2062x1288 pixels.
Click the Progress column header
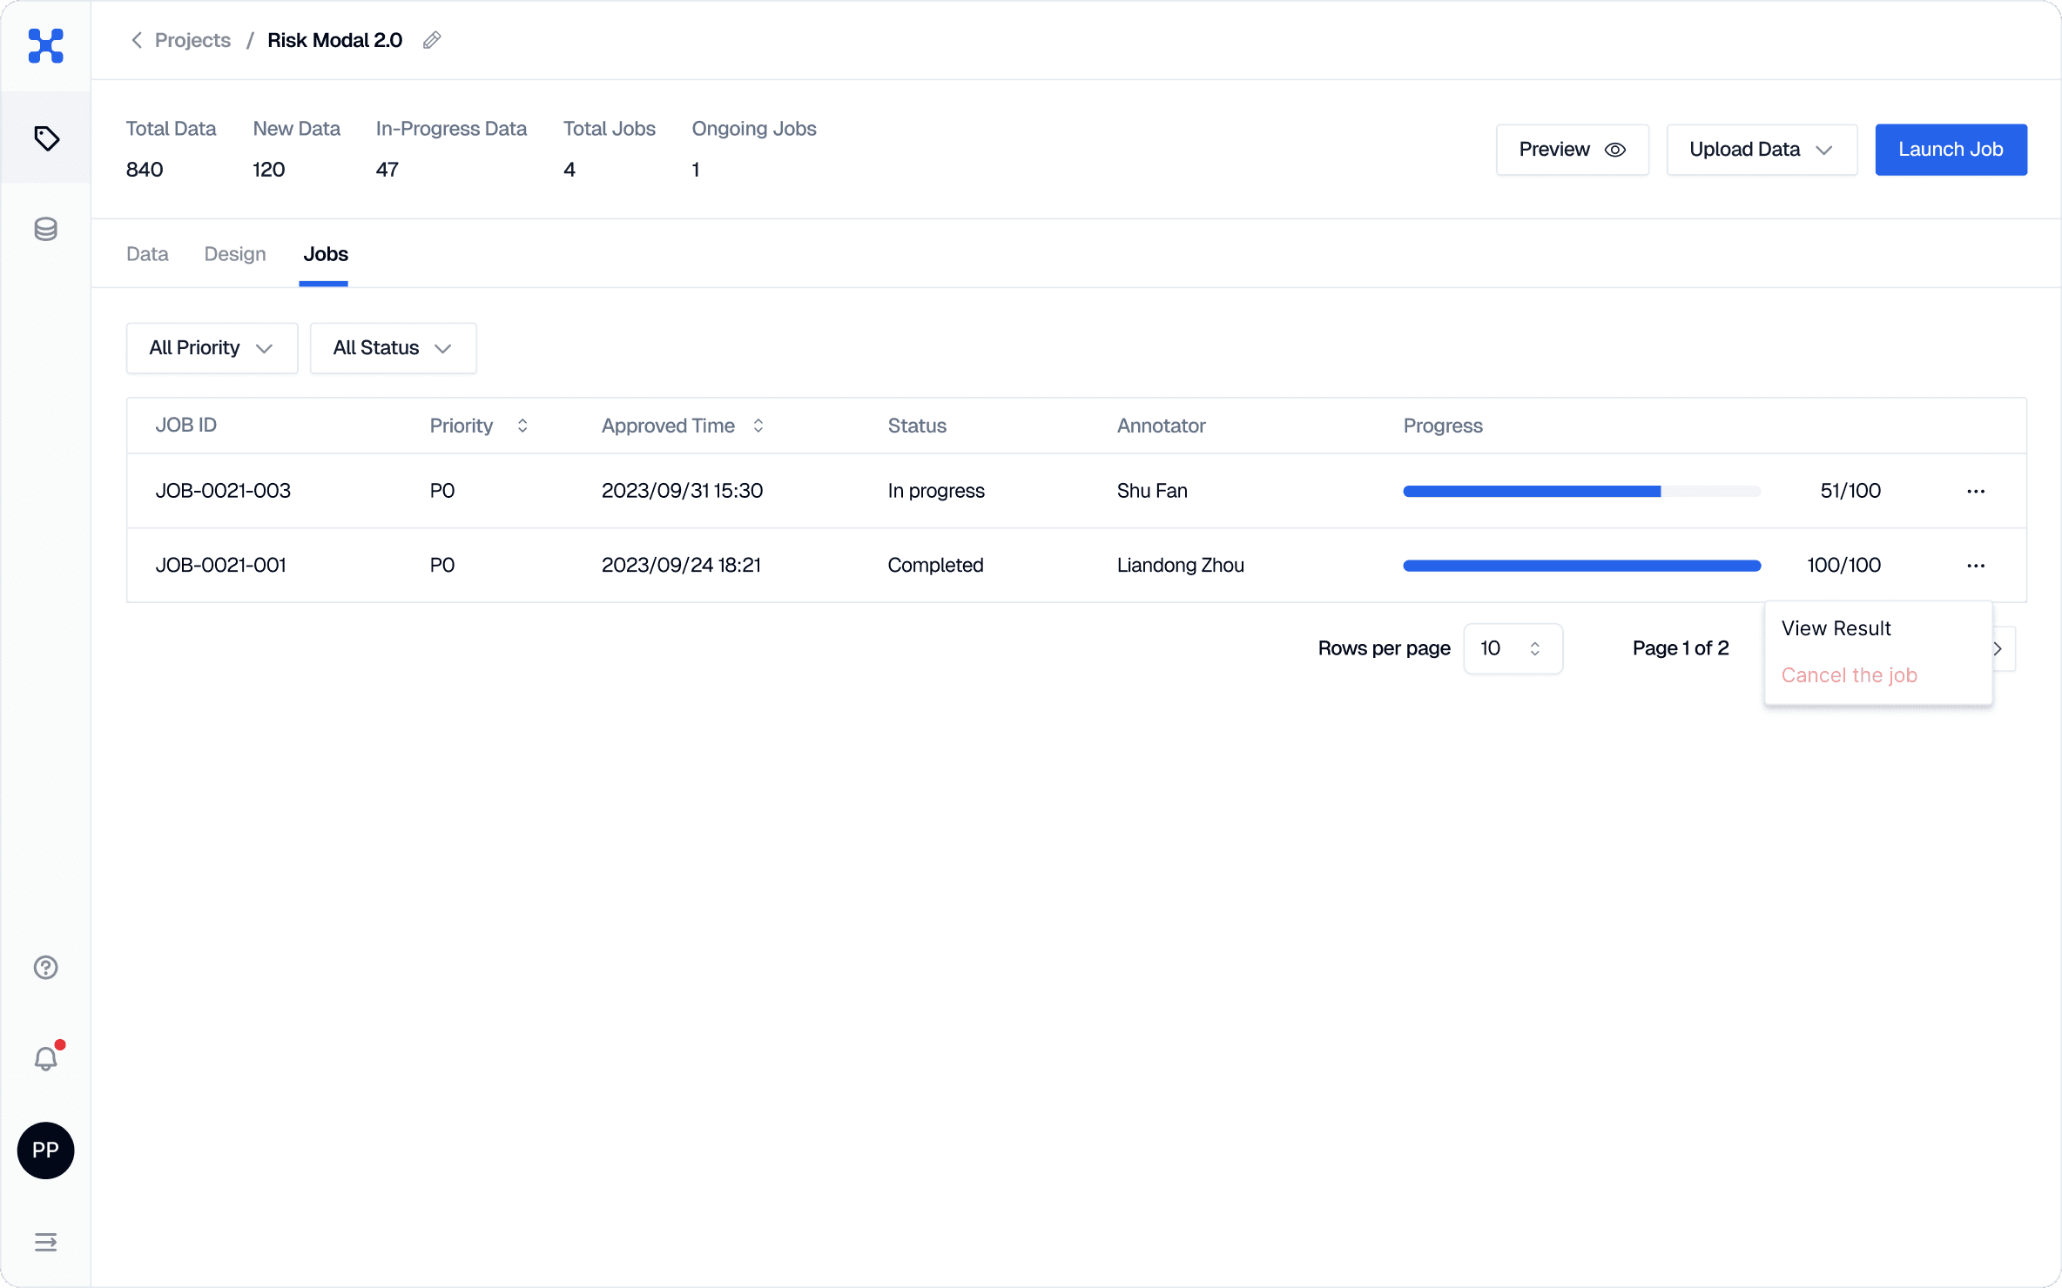(1442, 426)
